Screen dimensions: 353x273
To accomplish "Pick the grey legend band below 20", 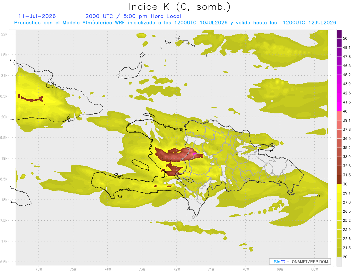I will 339,262.
